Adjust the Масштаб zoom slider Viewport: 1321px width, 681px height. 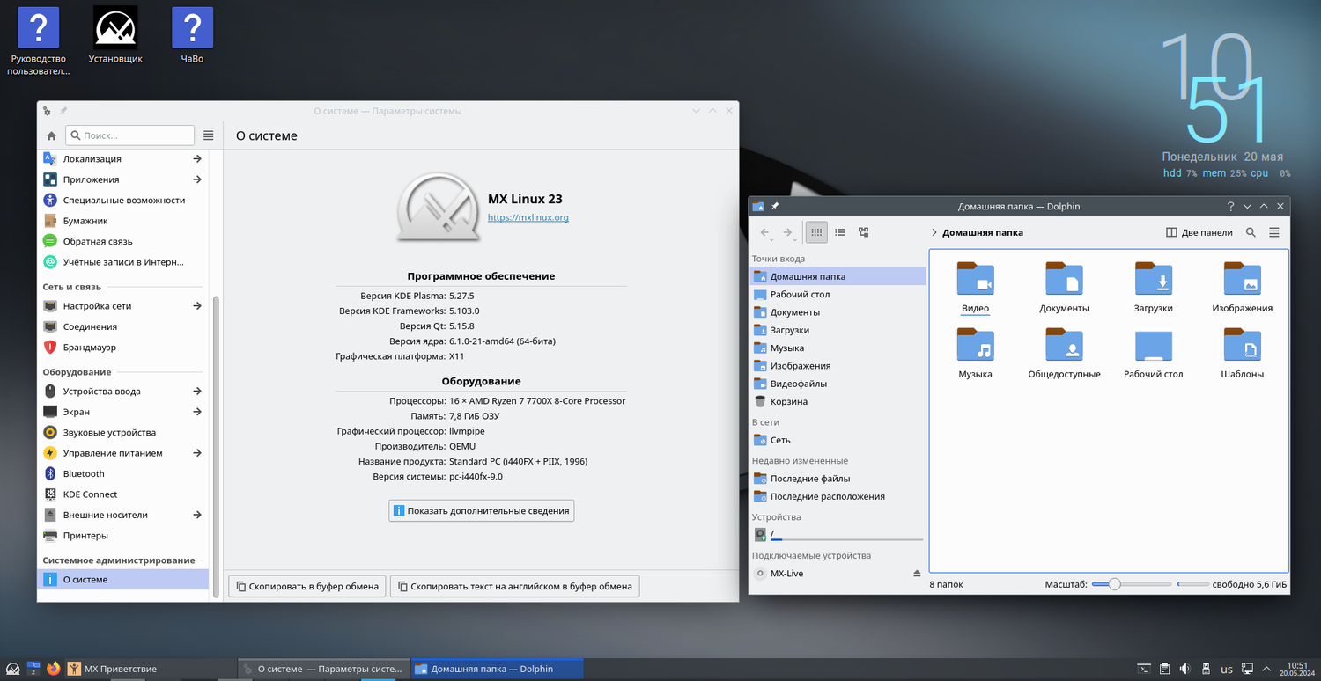(1115, 584)
